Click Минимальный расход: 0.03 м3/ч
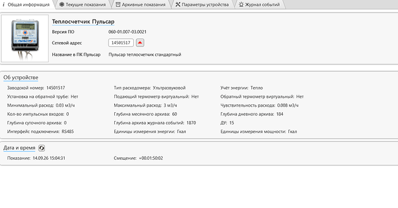The width and height of the screenshot is (398, 208). click(41, 105)
